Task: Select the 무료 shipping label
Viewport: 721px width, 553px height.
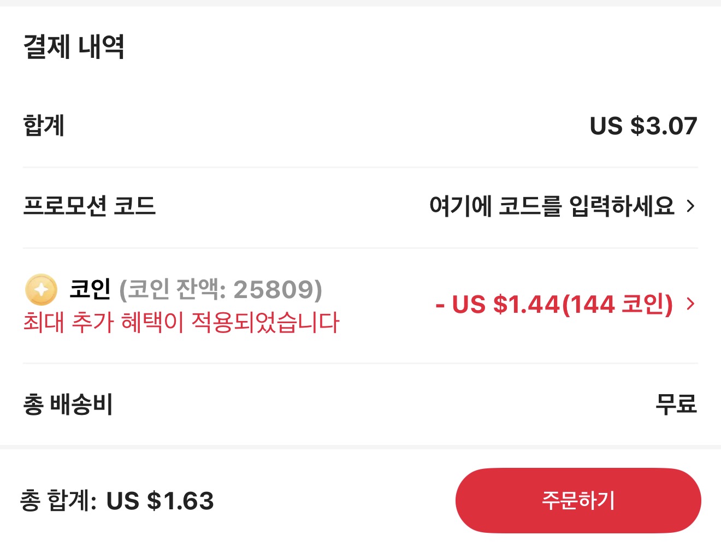Action: 676,405
